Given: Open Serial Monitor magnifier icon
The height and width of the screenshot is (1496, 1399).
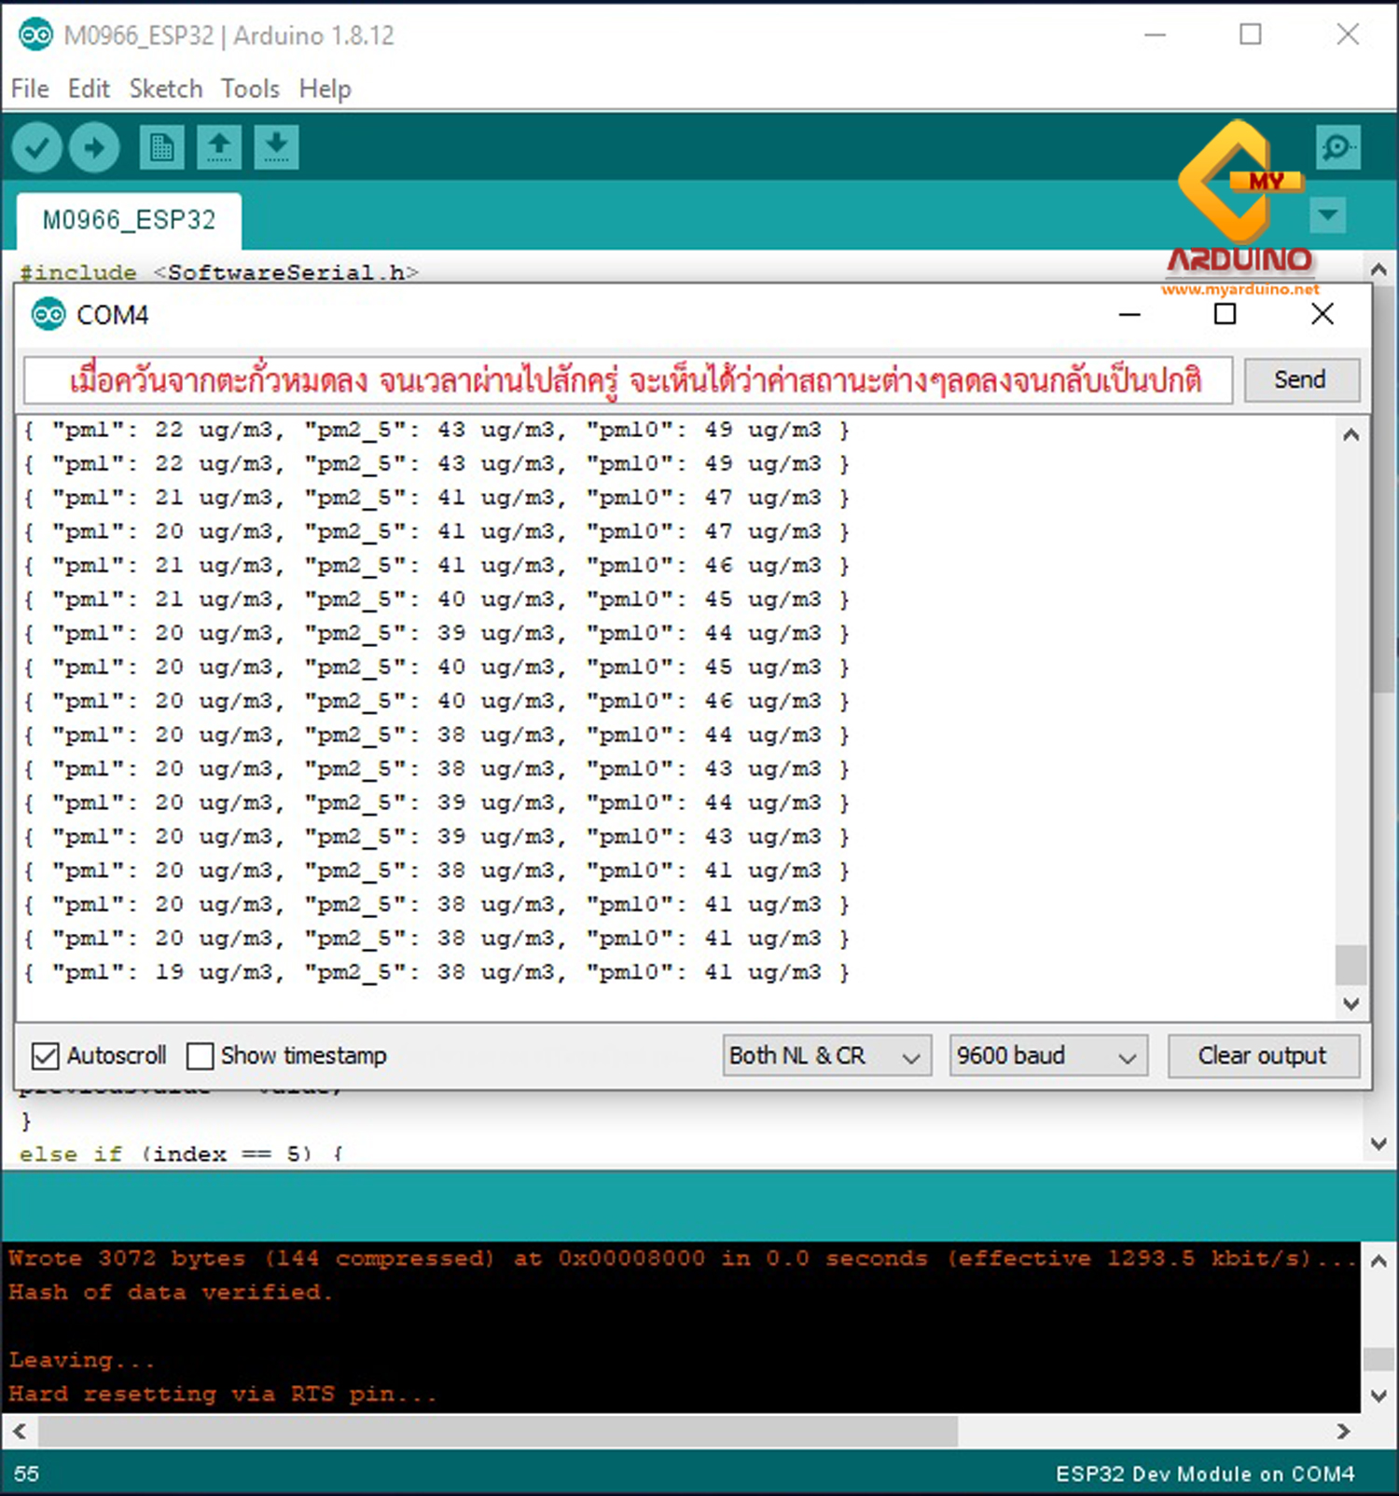Looking at the screenshot, I should (1337, 148).
